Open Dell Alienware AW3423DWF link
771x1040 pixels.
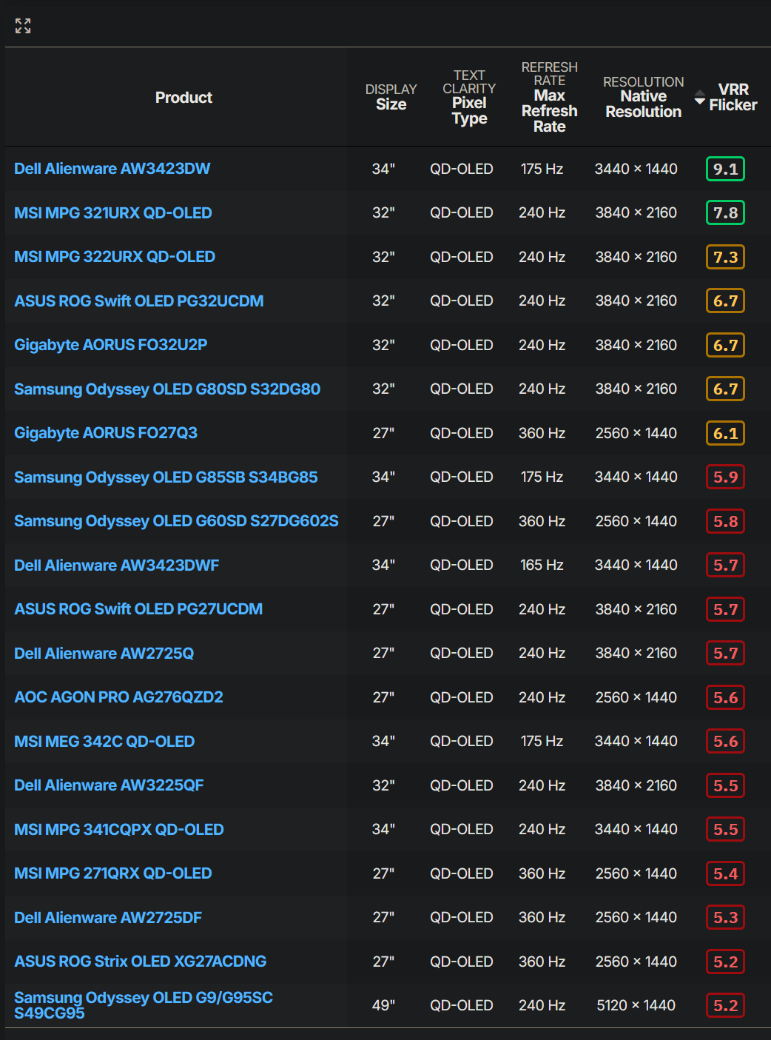[x=117, y=566]
